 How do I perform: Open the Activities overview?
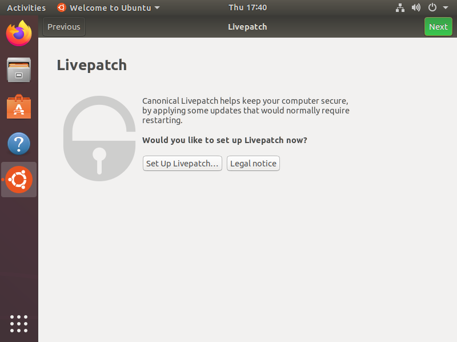pos(26,8)
